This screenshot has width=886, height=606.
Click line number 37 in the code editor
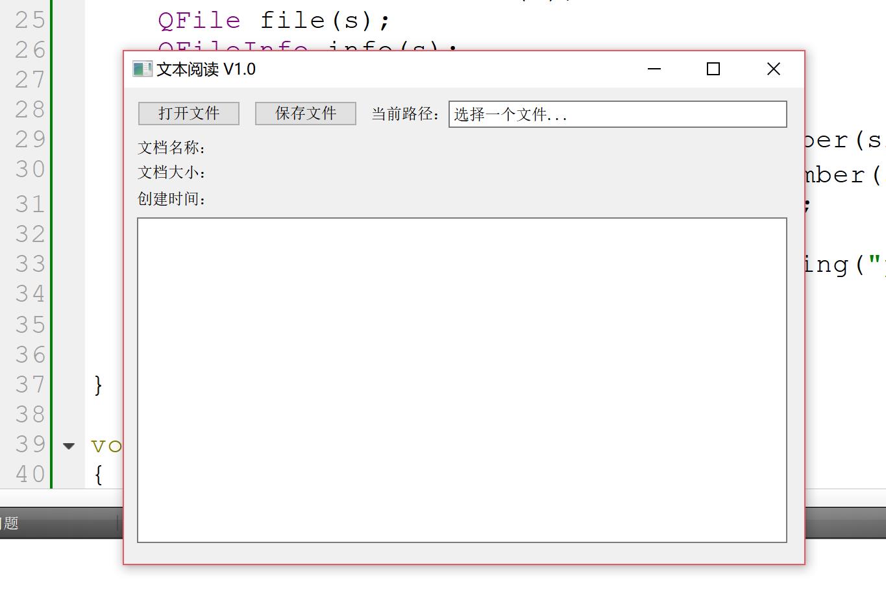(30, 385)
